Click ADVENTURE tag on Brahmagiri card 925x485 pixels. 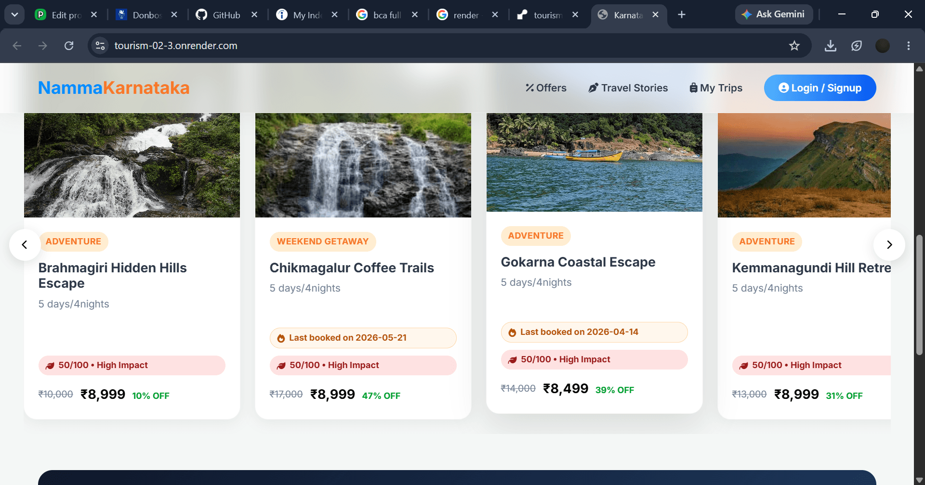[x=73, y=242]
